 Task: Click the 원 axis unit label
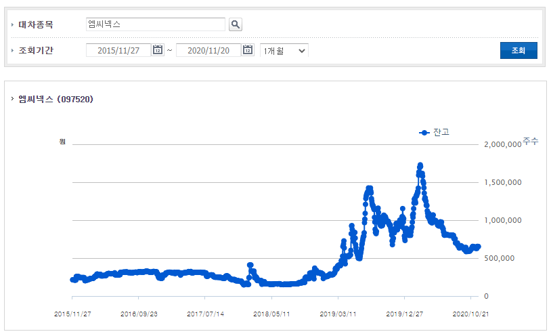pyautogui.click(x=62, y=142)
